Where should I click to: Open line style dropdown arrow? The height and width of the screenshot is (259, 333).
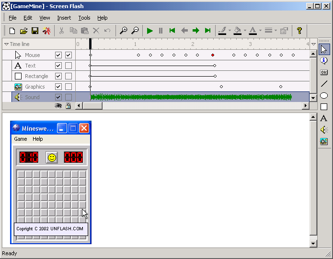tap(276, 31)
